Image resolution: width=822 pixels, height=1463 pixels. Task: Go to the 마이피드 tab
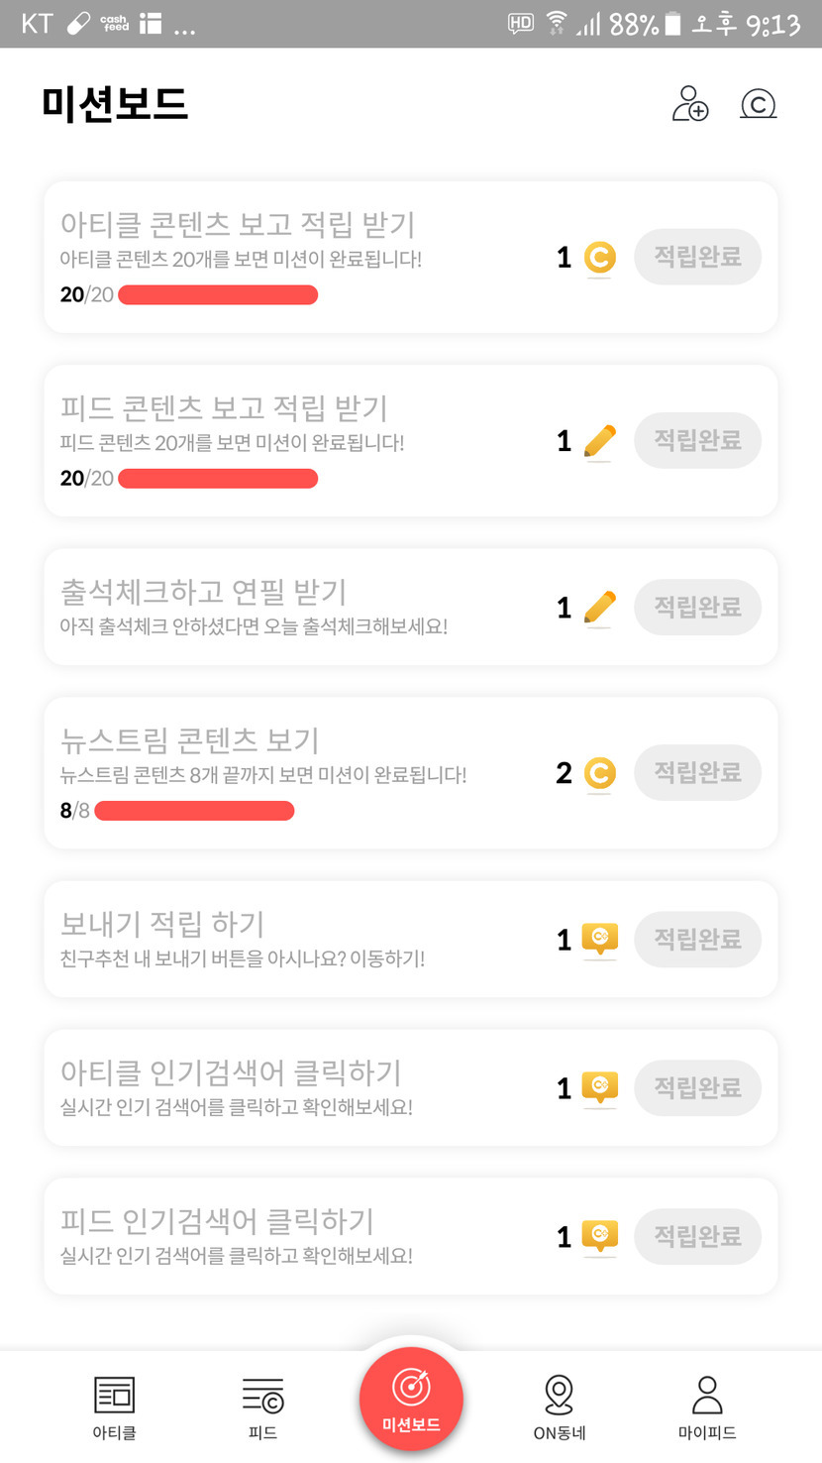click(x=707, y=1407)
